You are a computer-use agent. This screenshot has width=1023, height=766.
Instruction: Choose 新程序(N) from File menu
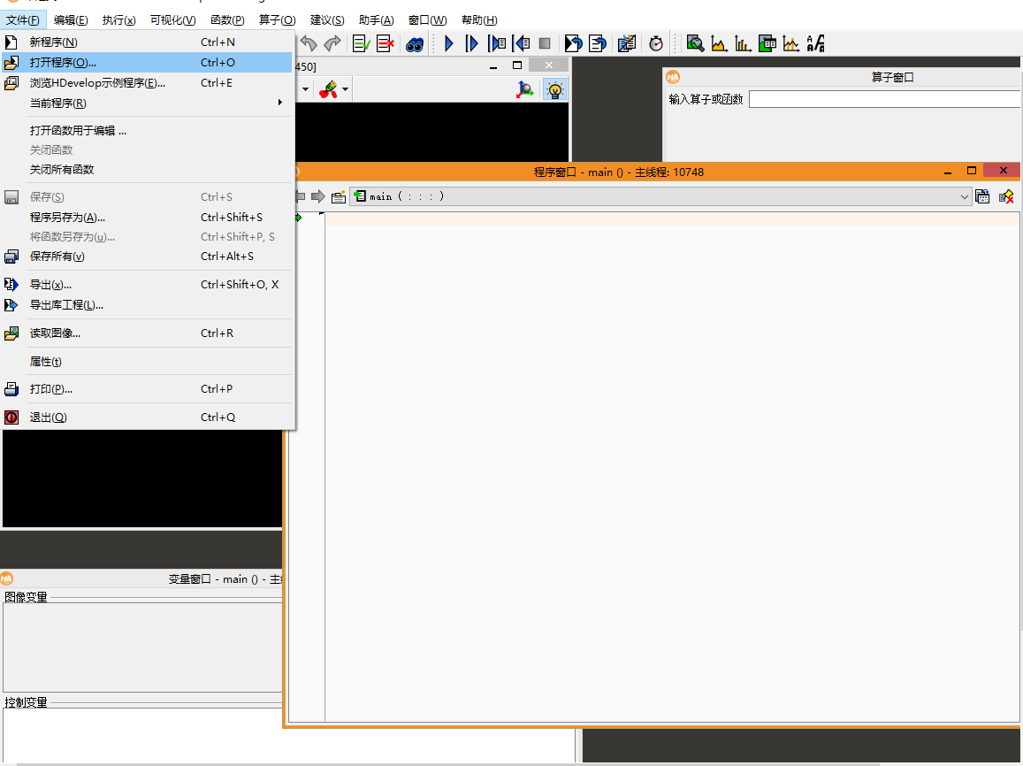(147, 42)
